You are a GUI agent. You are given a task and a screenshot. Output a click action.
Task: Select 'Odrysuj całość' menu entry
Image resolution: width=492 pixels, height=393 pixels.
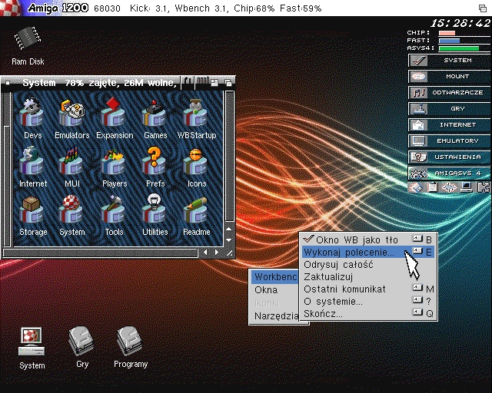(x=368, y=265)
